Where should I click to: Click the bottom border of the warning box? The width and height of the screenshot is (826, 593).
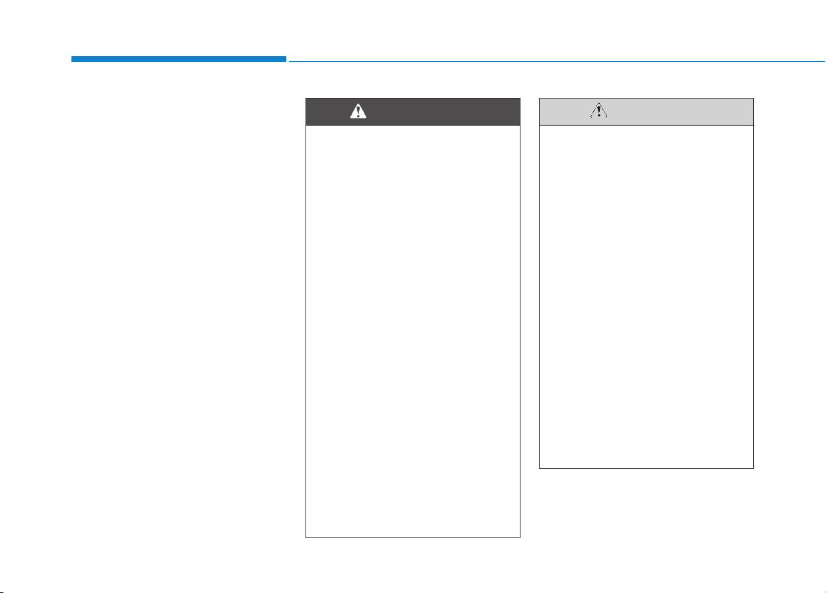[413, 537]
